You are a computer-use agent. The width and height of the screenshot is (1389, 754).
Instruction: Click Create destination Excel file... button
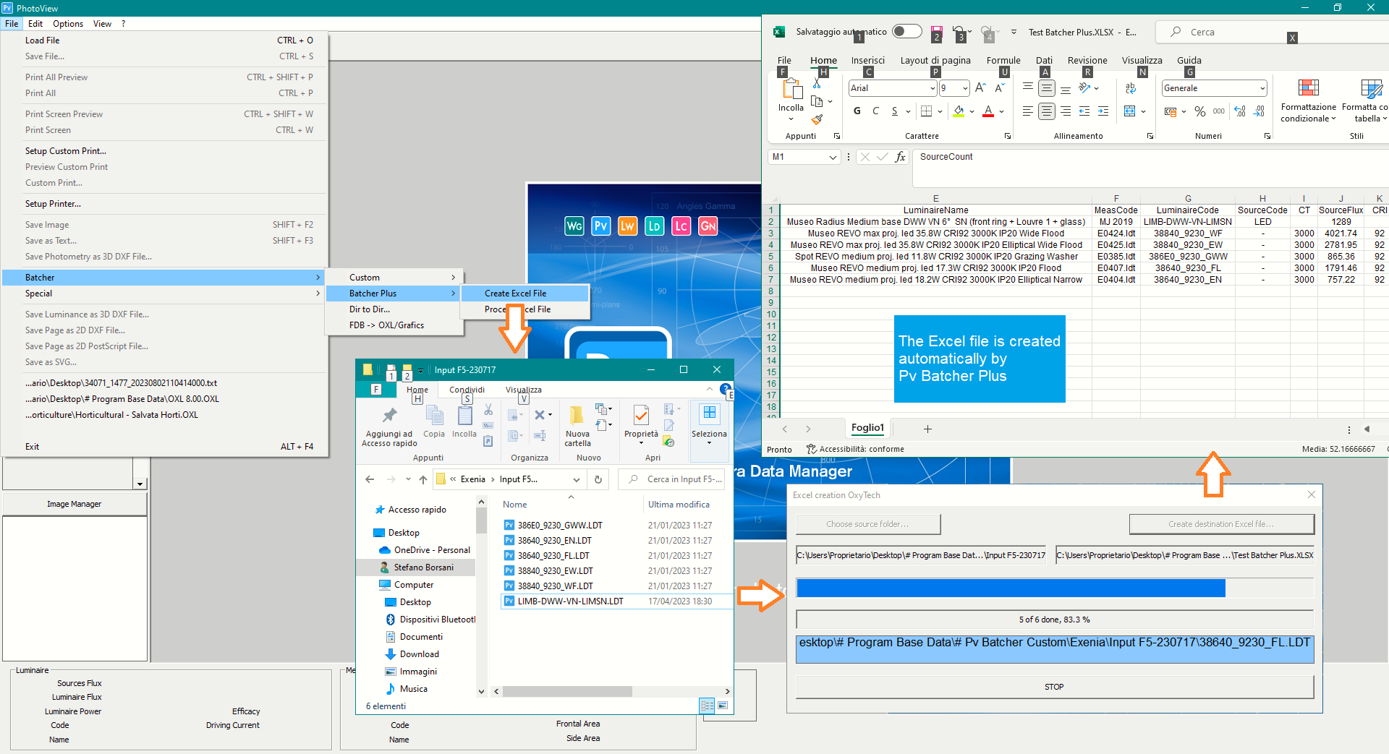point(1221,524)
